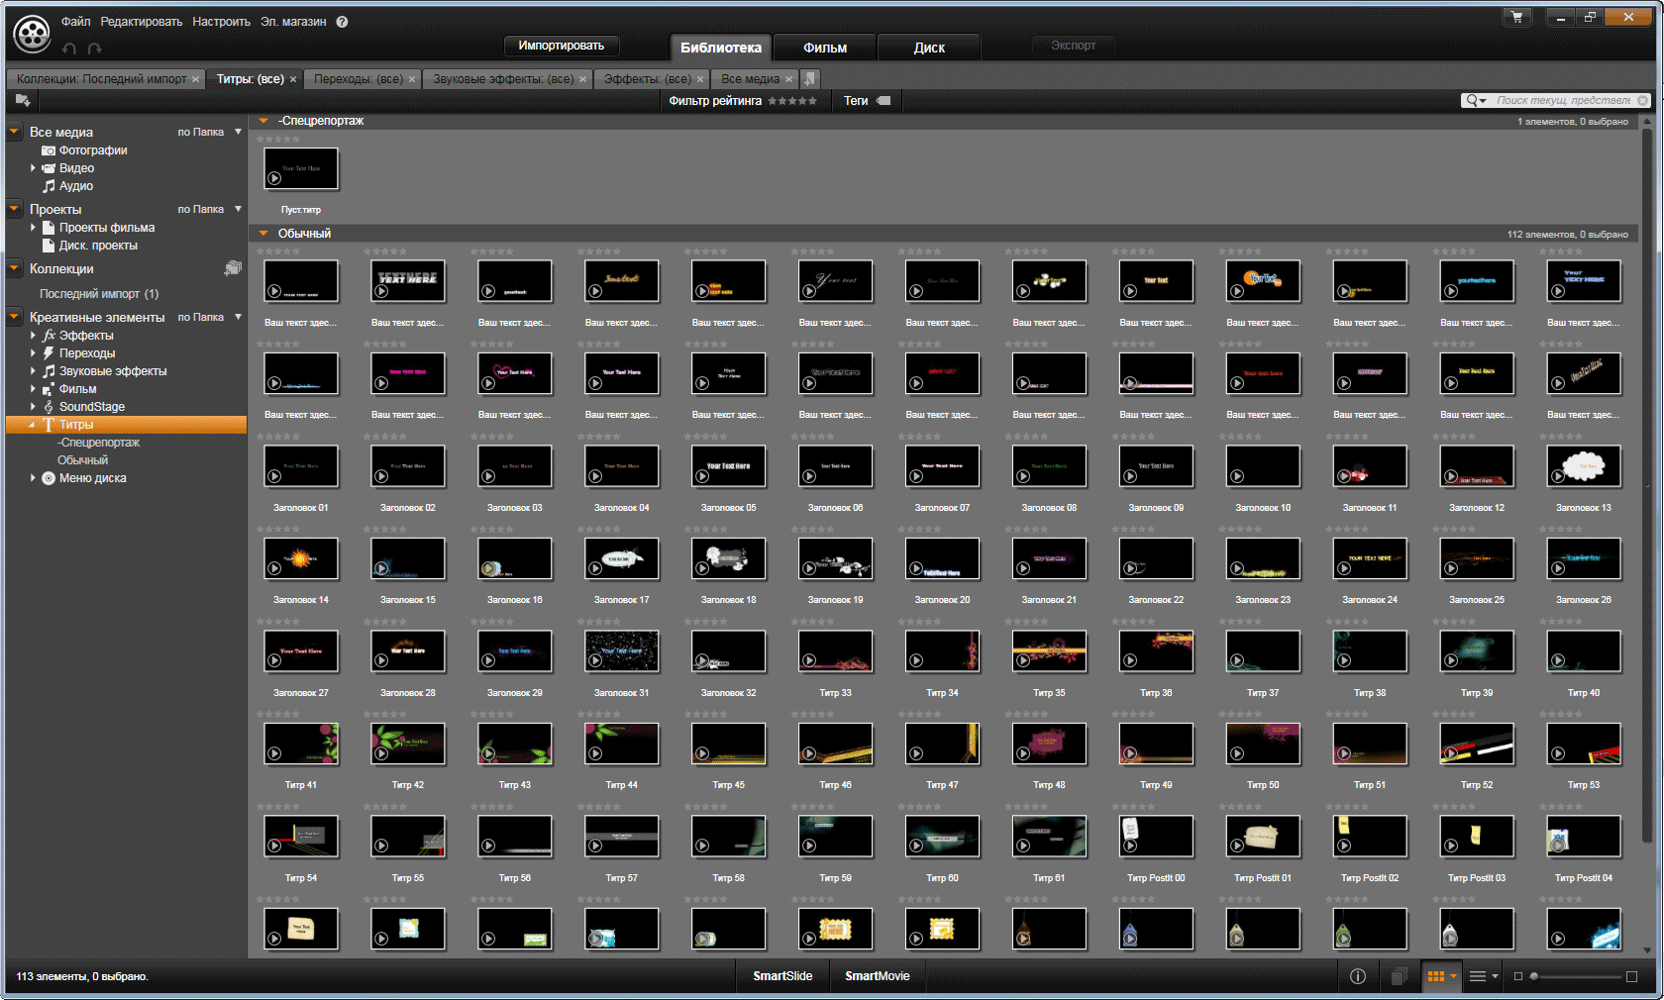1664x1000 pixels.
Task: Switch to details list view
Action: pyautogui.click(x=1477, y=976)
